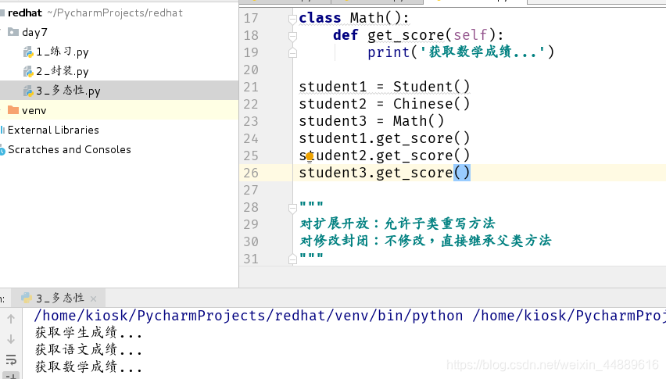
Task: Click line number 17 in gutter
Action: pyautogui.click(x=251, y=18)
